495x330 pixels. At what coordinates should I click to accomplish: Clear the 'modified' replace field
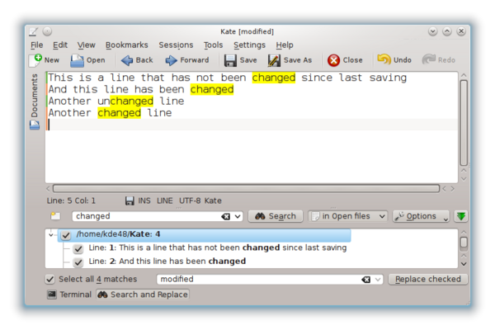click(366, 280)
